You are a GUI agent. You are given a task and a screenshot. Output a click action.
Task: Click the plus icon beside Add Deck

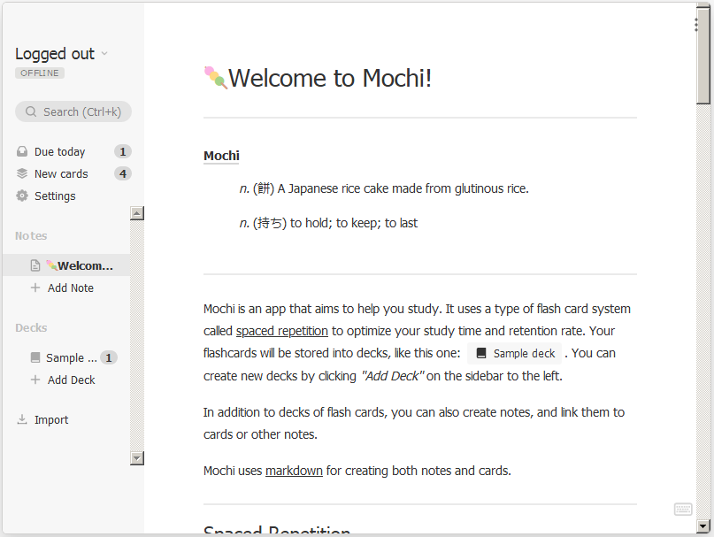(x=35, y=380)
